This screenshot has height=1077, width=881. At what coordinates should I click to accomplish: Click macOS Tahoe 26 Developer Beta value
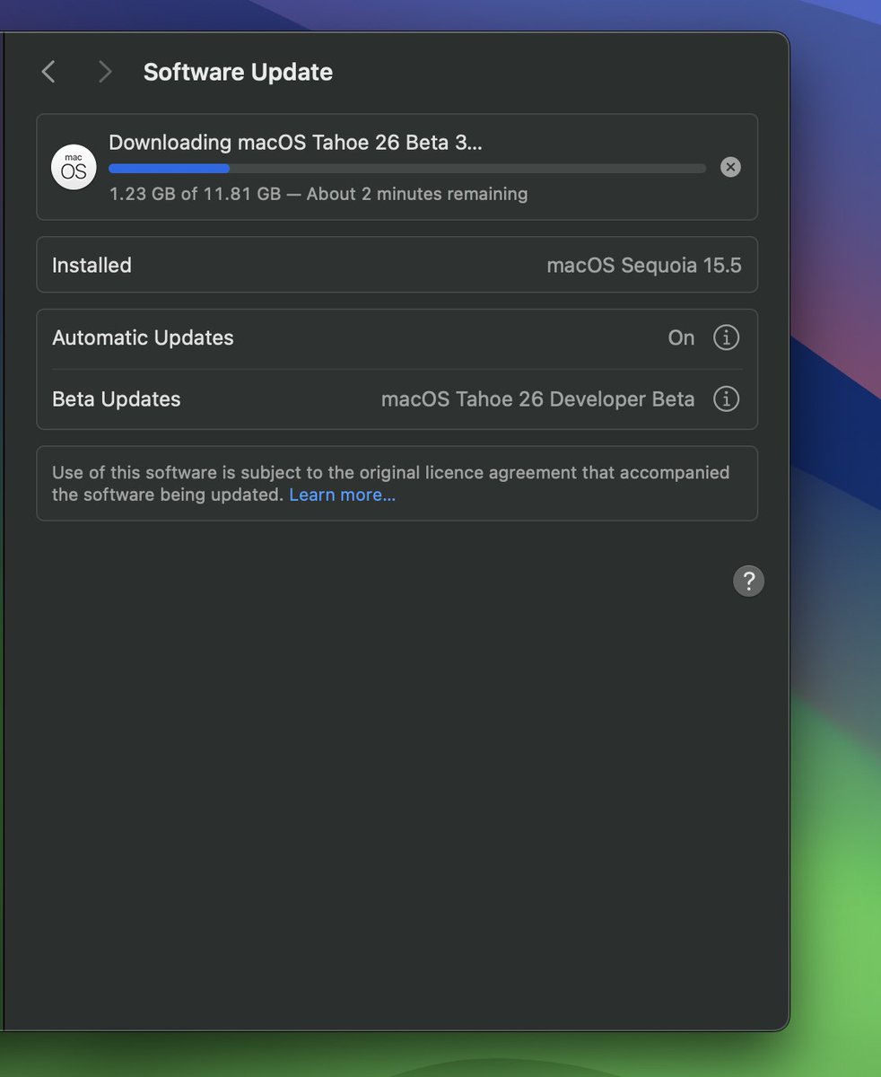(537, 398)
